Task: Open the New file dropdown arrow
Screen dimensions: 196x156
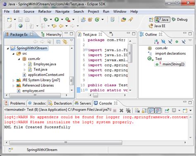Action: [x=15, y=19]
